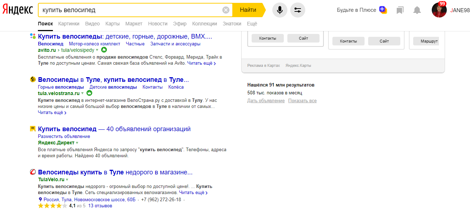Viewport: 470px width, 213px height.
Task: Click Контакты button in second map card
Action: 348,41
